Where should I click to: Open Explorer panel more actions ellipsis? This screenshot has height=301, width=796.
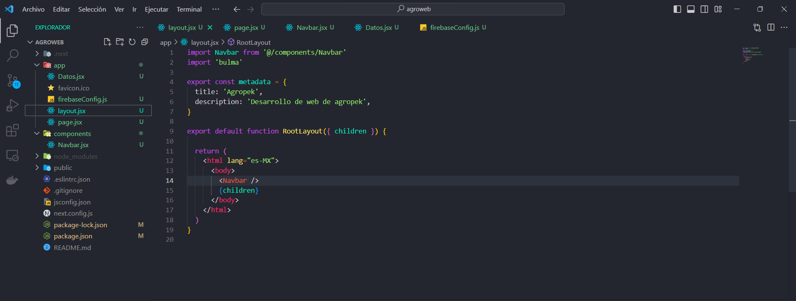tap(140, 27)
